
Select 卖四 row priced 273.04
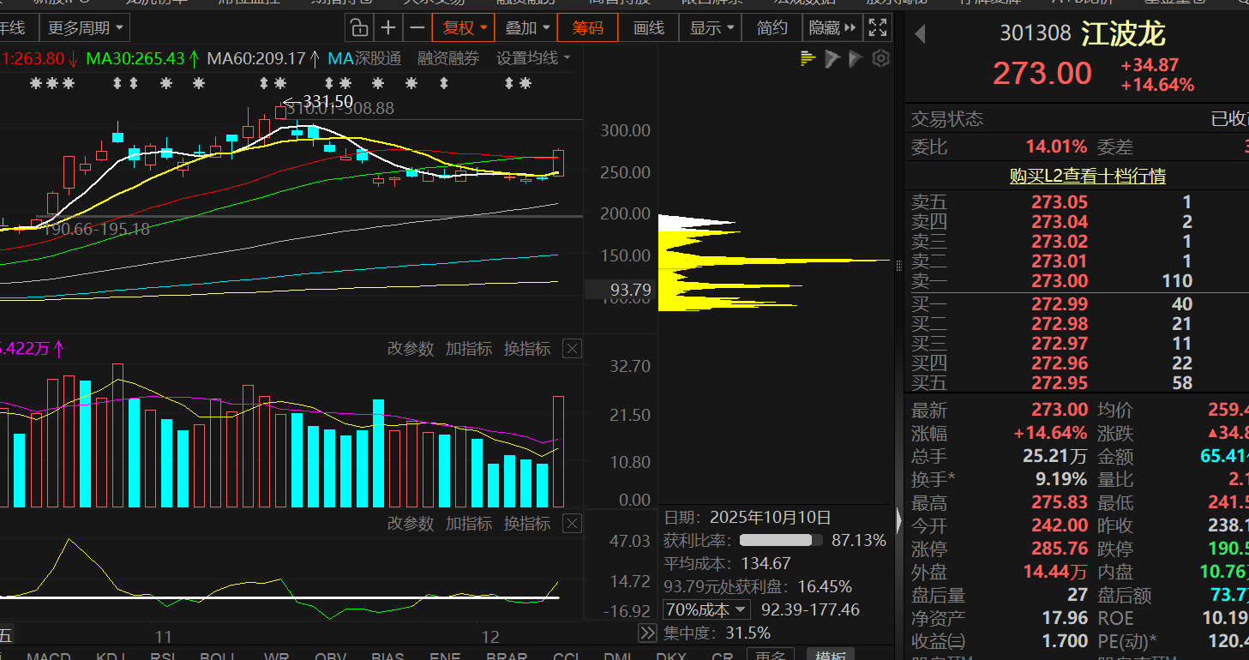pyautogui.click(x=1077, y=222)
